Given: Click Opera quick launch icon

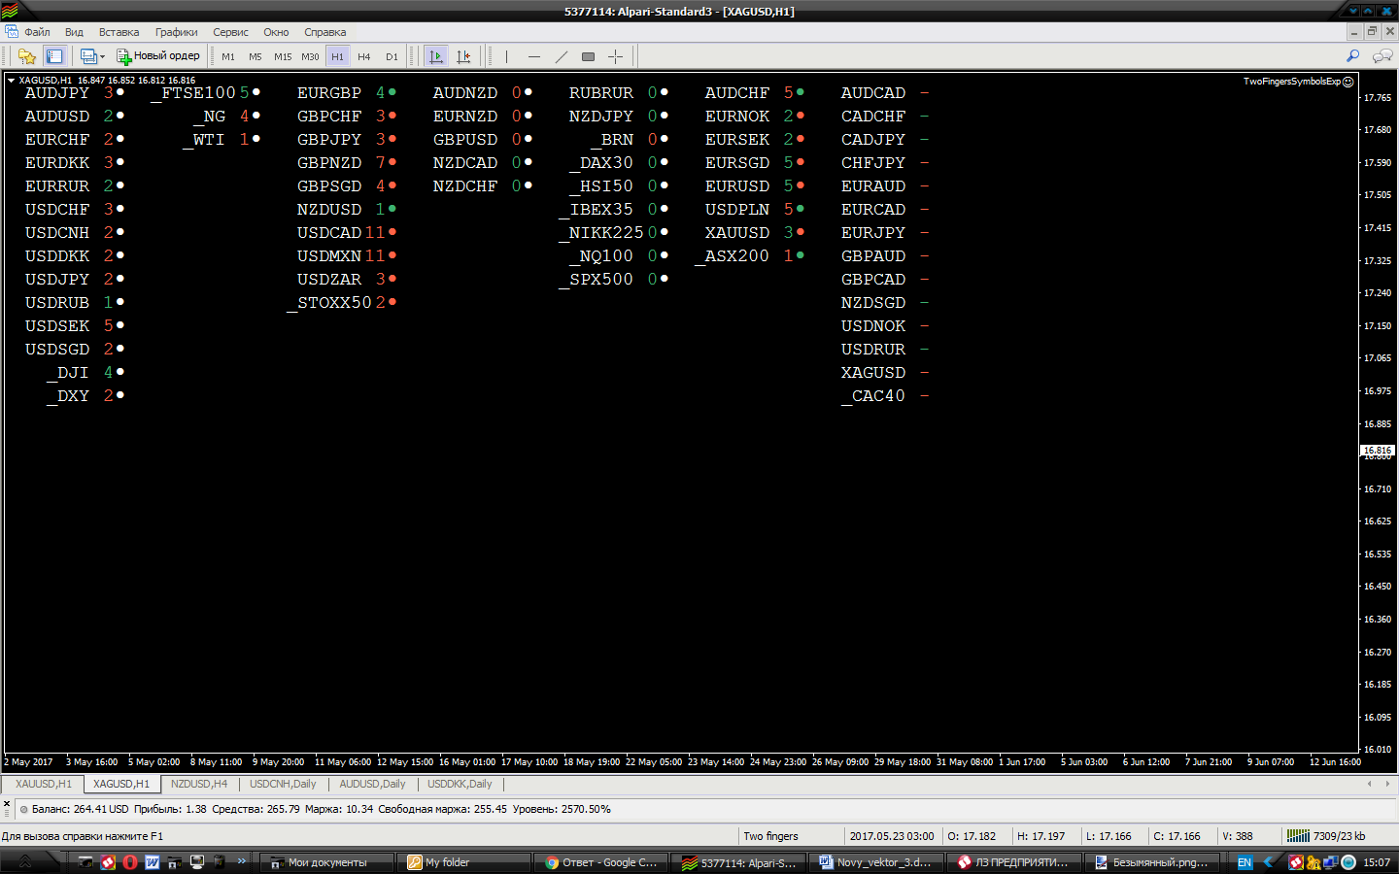Looking at the screenshot, I should [130, 862].
